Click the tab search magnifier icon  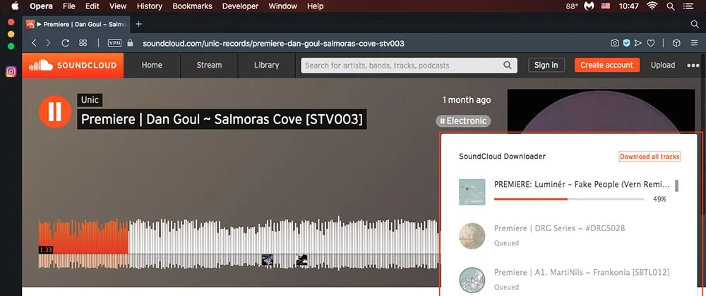pos(695,24)
